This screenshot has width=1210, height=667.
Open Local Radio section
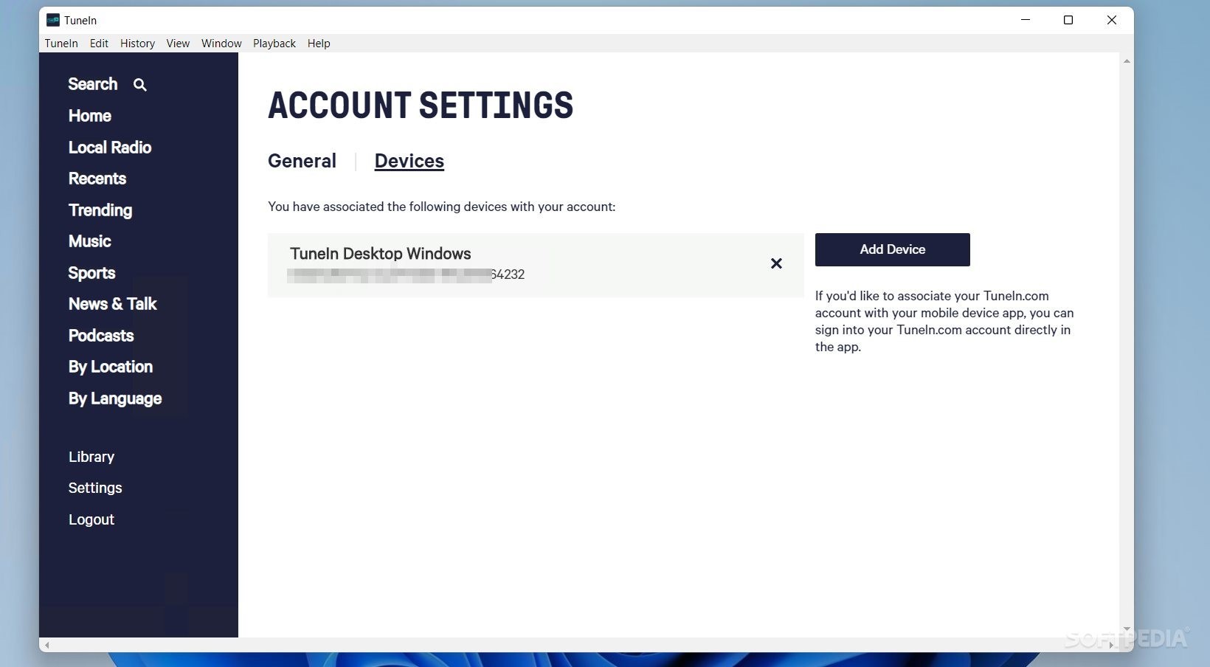110,148
